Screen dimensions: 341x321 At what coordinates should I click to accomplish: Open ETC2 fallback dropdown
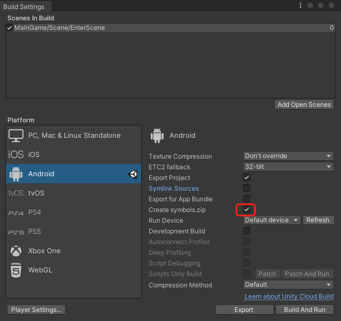[288, 167]
